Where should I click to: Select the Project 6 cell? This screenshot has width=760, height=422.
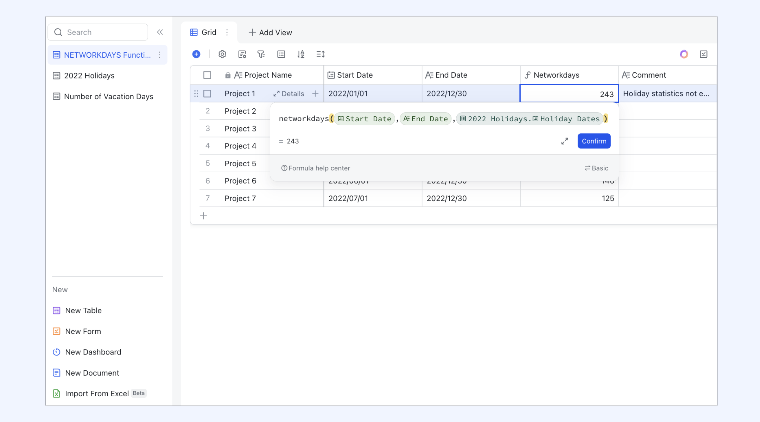pyautogui.click(x=245, y=181)
